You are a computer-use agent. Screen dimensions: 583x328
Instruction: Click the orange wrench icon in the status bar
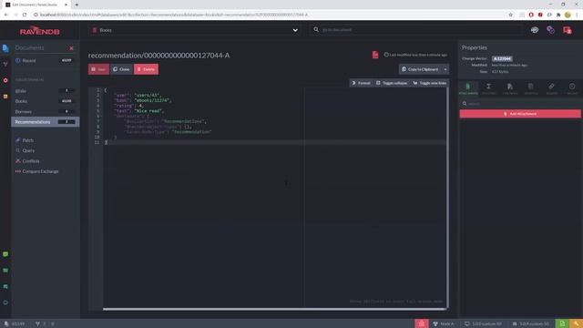pyautogui.click(x=576, y=323)
